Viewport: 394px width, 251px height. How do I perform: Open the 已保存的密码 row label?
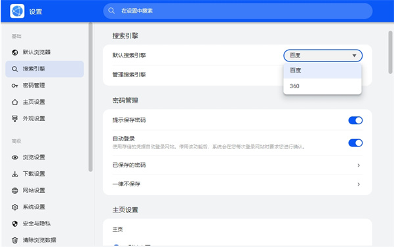(129, 165)
